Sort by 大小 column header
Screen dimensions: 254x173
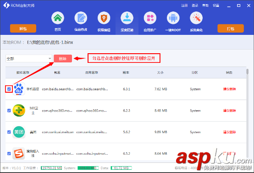160,73
